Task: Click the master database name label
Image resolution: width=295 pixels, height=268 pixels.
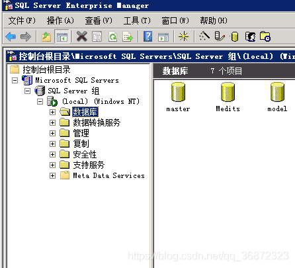Action: [x=178, y=109]
